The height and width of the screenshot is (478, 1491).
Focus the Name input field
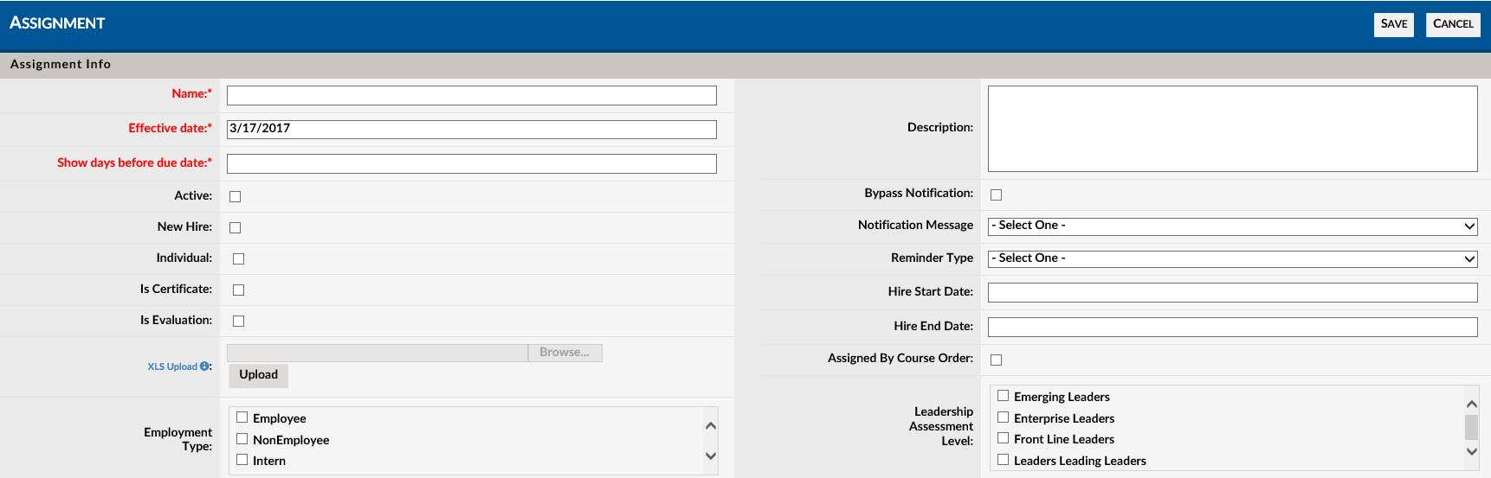[471, 95]
